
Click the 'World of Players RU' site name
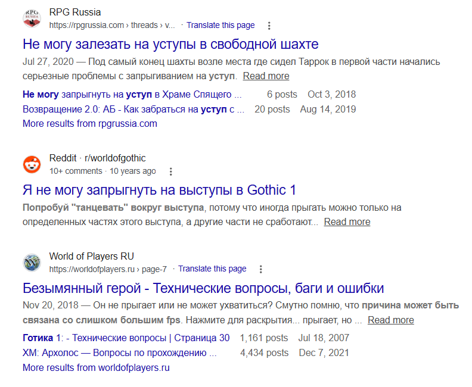(92, 256)
